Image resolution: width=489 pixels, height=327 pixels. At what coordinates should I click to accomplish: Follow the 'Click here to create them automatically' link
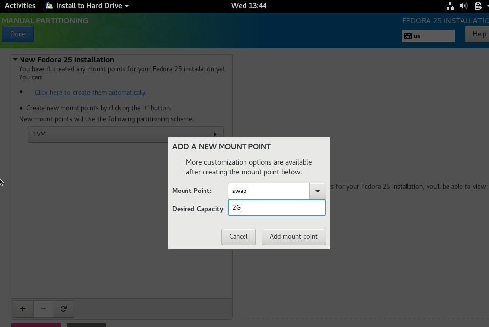(x=90, y=92)
